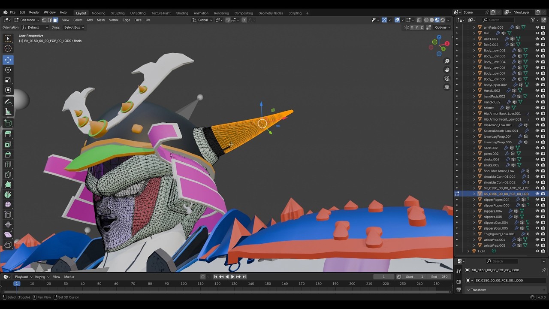Select wireframe viewport shading
Screen dimensions: 549x309
click(426, 20)
